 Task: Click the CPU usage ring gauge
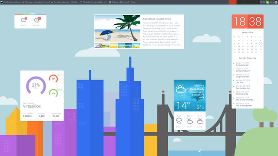(36, 86)
